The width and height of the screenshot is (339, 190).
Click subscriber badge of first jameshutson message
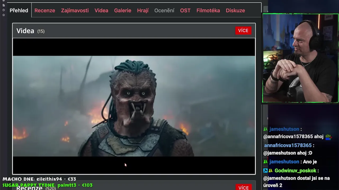point(265,129)
